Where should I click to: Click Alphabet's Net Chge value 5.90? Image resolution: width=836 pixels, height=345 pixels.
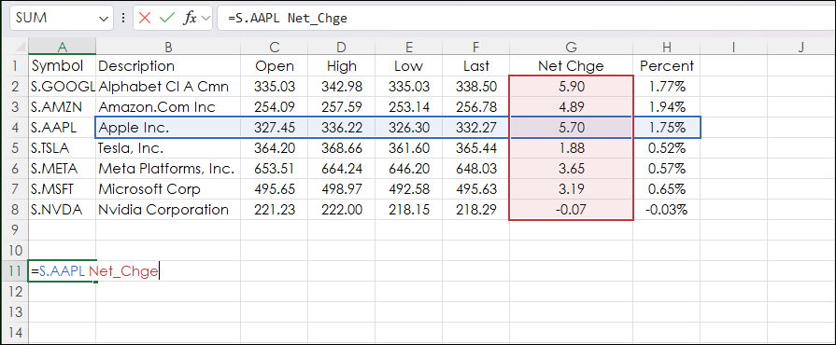pos(571,86)
